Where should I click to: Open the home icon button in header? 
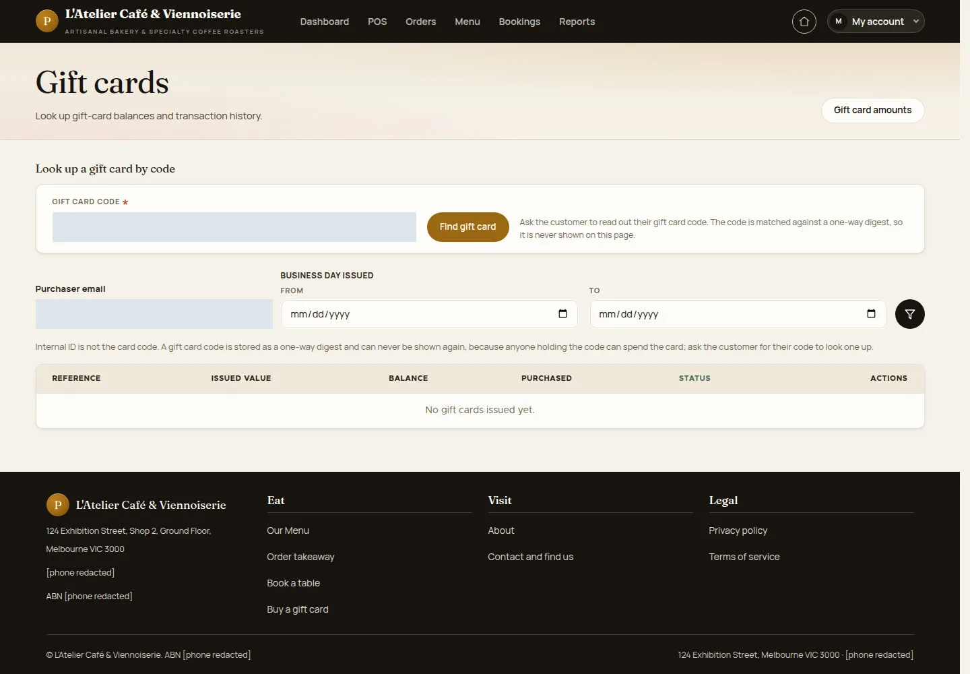[804, 22]
